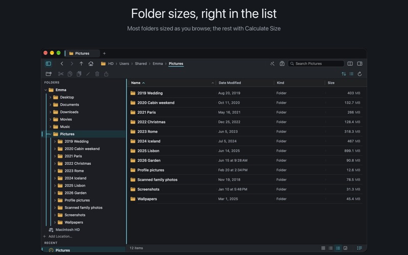Click the Shared breadcrumb
The image size is (408, 255).
click(141, 63)
